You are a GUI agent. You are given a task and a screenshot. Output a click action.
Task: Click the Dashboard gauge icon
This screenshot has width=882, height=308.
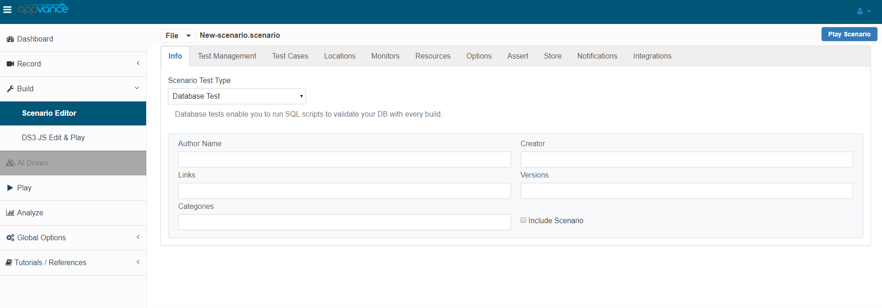point(10,39)
